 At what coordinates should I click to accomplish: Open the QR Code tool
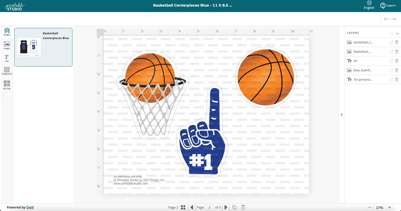pos(7,85)
